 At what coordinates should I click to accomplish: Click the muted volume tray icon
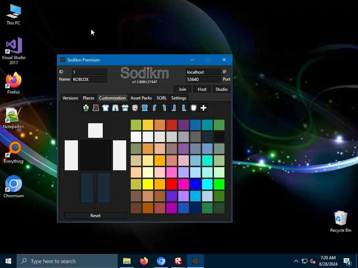click(313, 261)
